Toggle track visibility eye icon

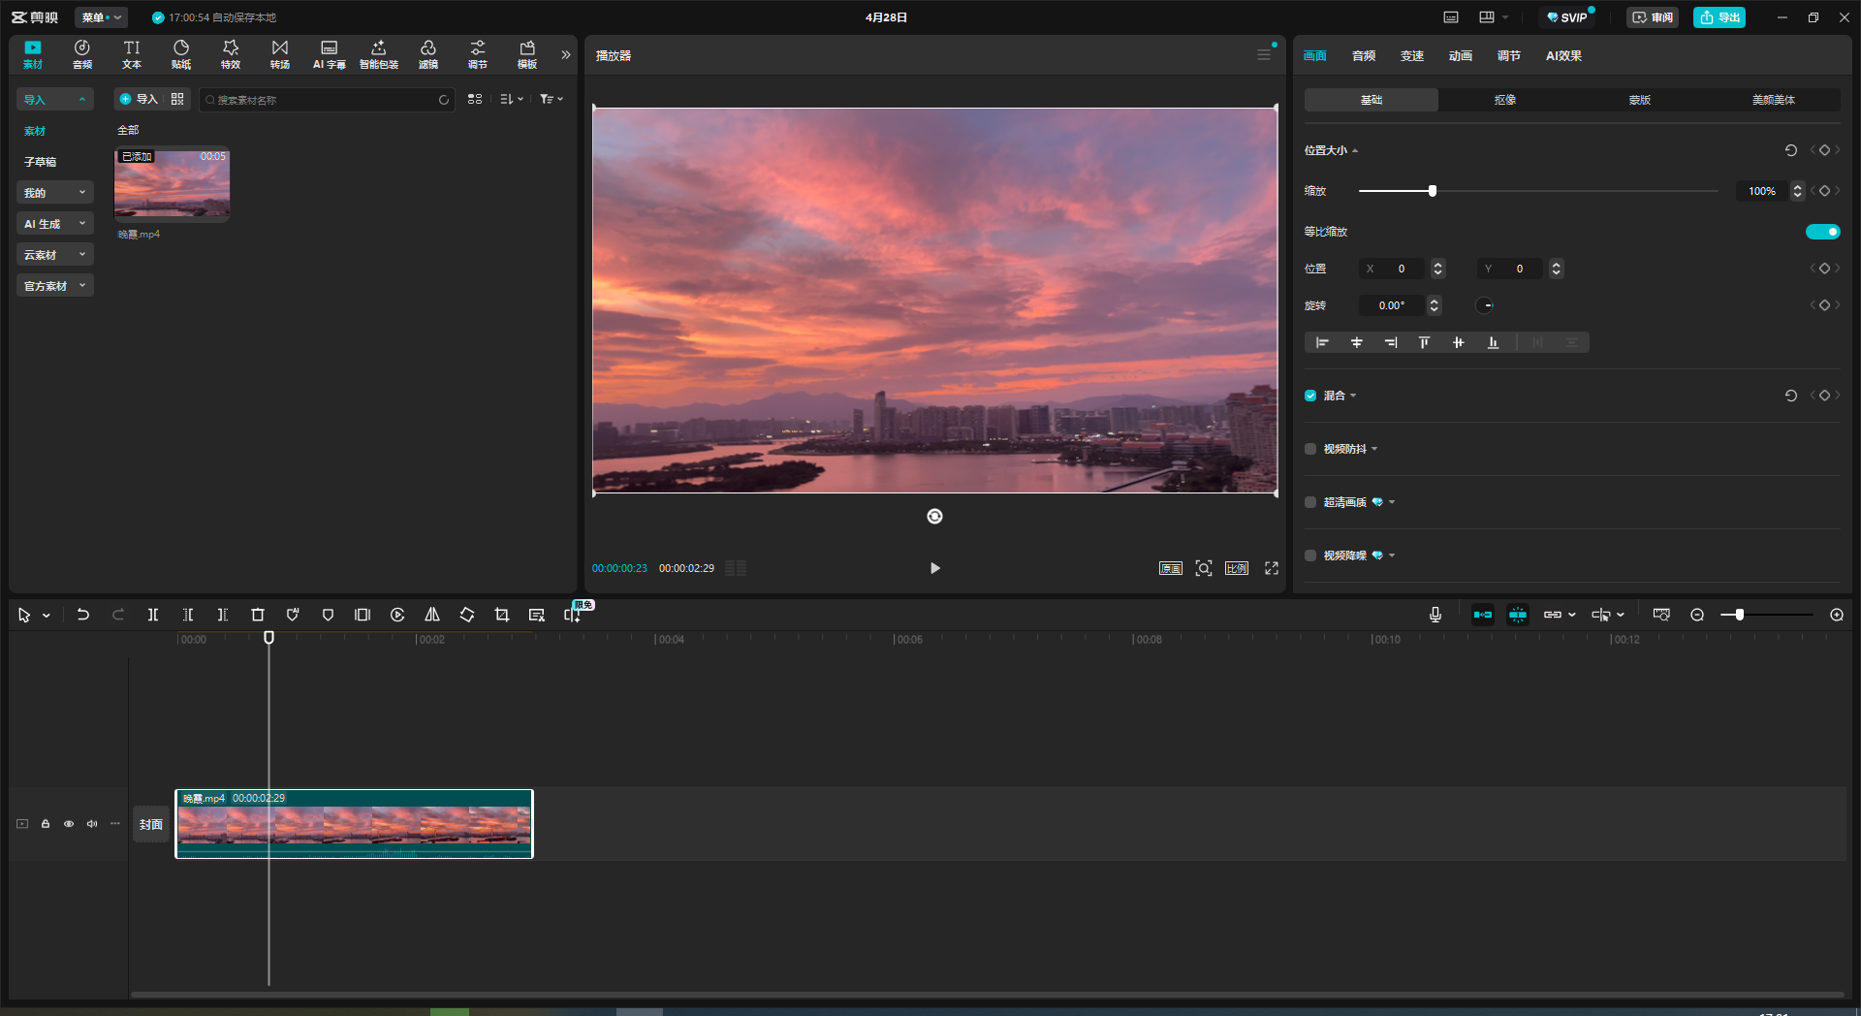69,824
